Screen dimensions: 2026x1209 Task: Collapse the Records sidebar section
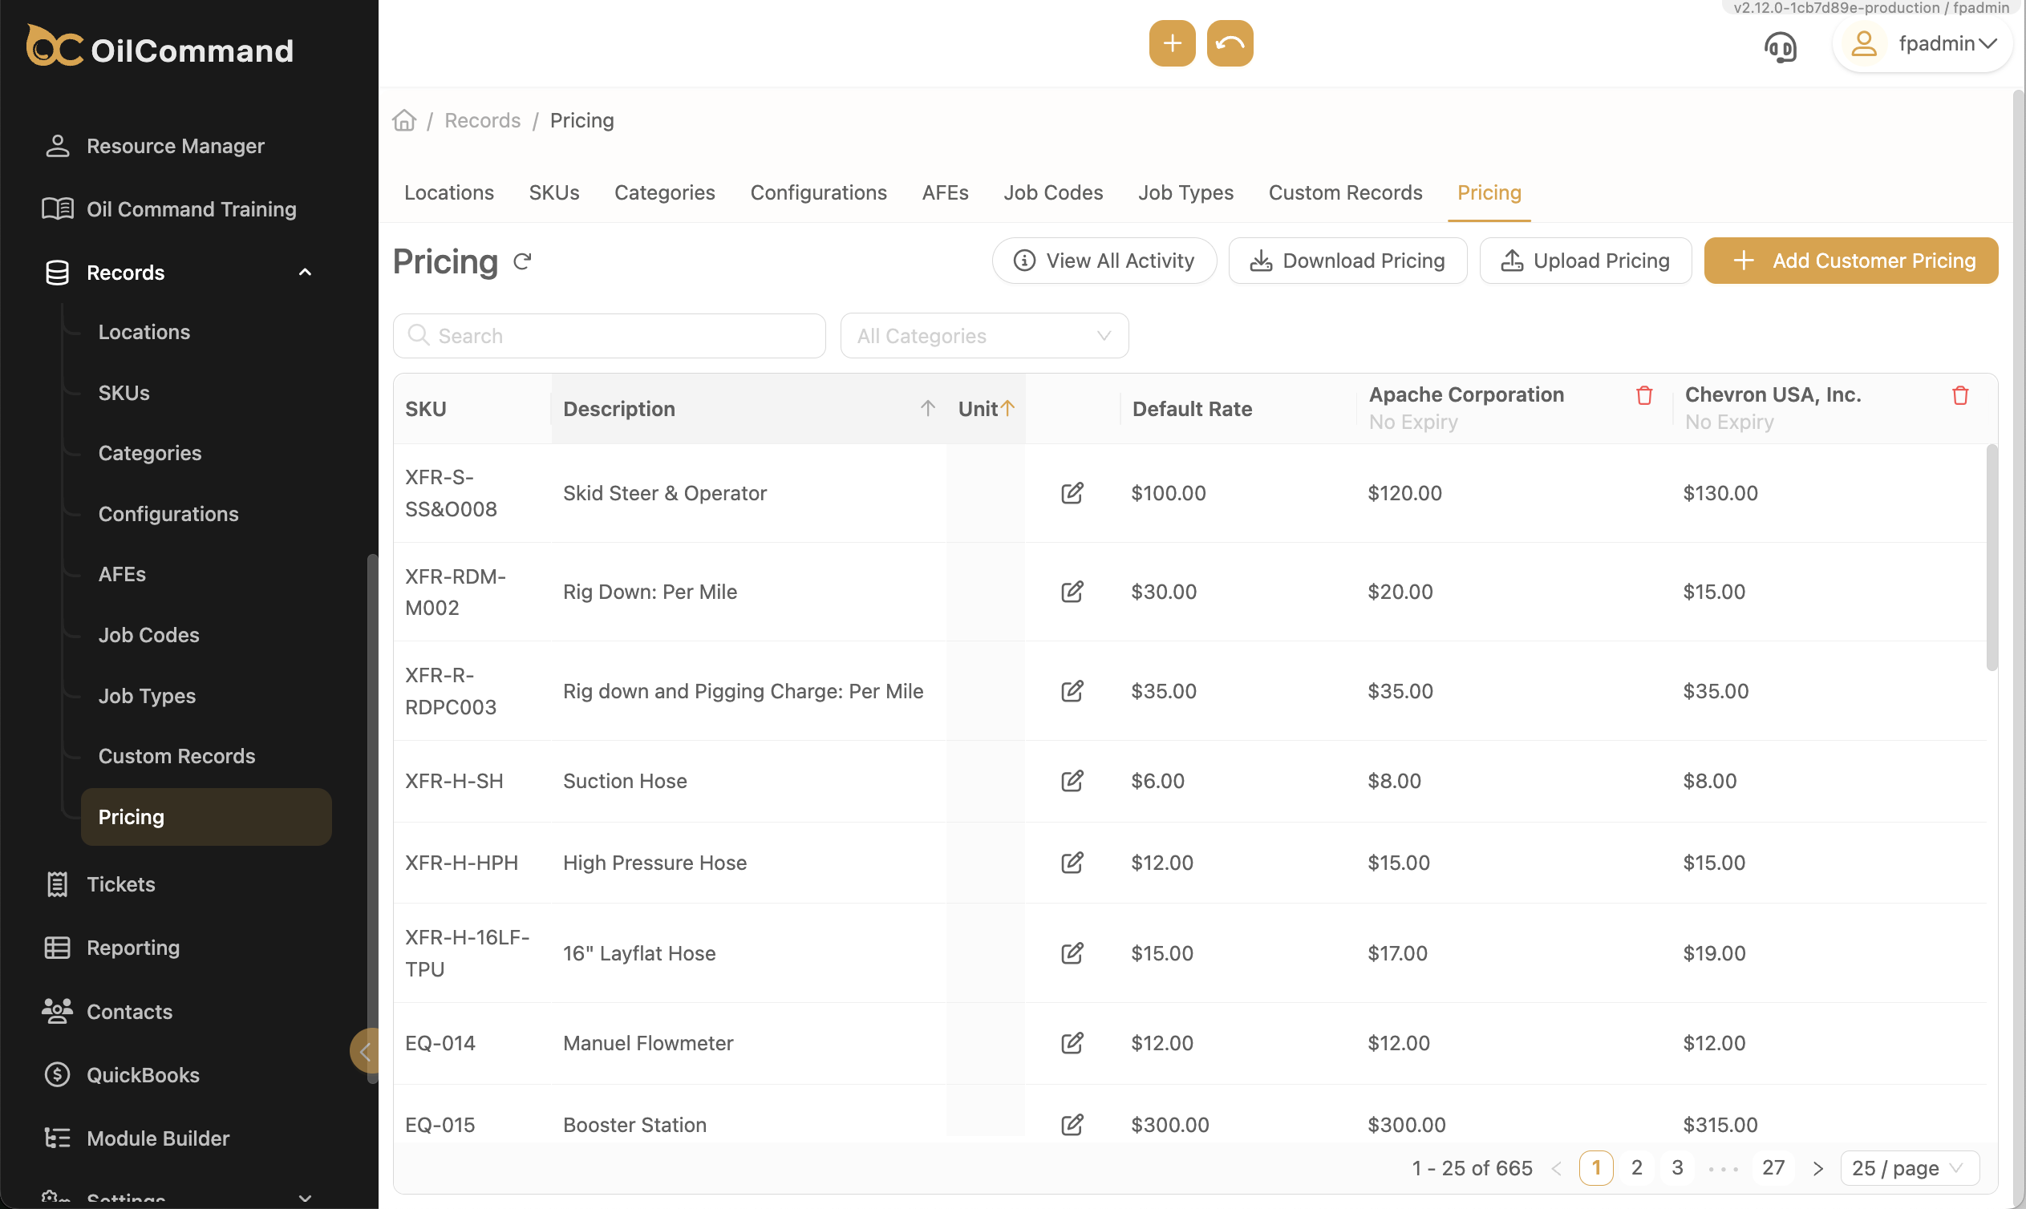click(x=305, y=272)
